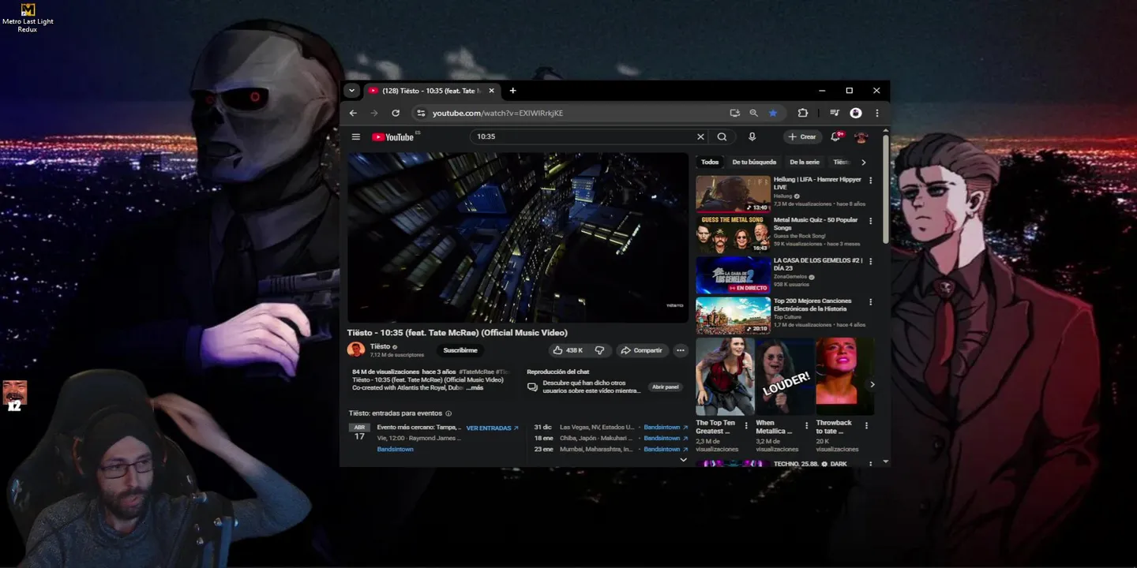The width and height of the screenshot is (1137, 568).
Task: Click the Compartir share button
Action: pyautogui.click(x=641, y=350)
